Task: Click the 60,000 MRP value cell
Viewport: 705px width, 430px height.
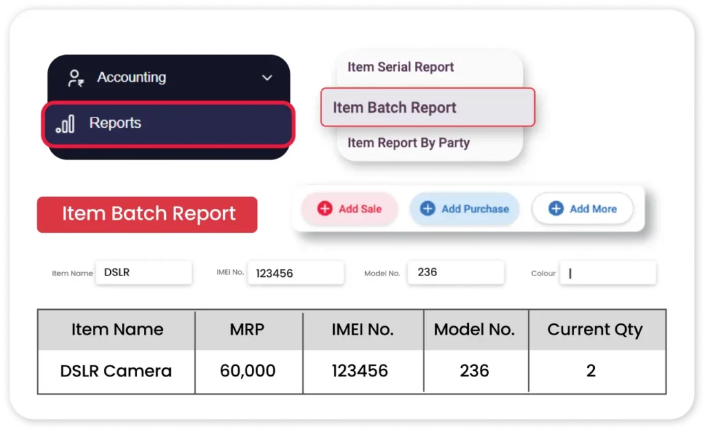Action: click(x=247, y=371)
